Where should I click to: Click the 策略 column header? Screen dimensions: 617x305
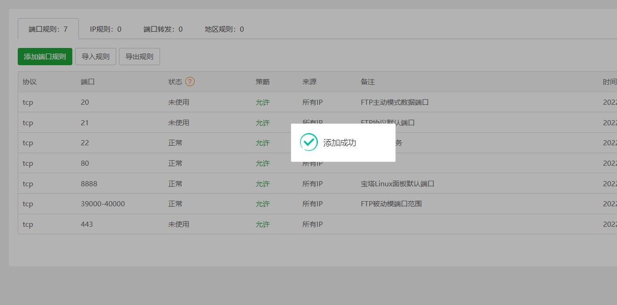[x=263, y=81]
